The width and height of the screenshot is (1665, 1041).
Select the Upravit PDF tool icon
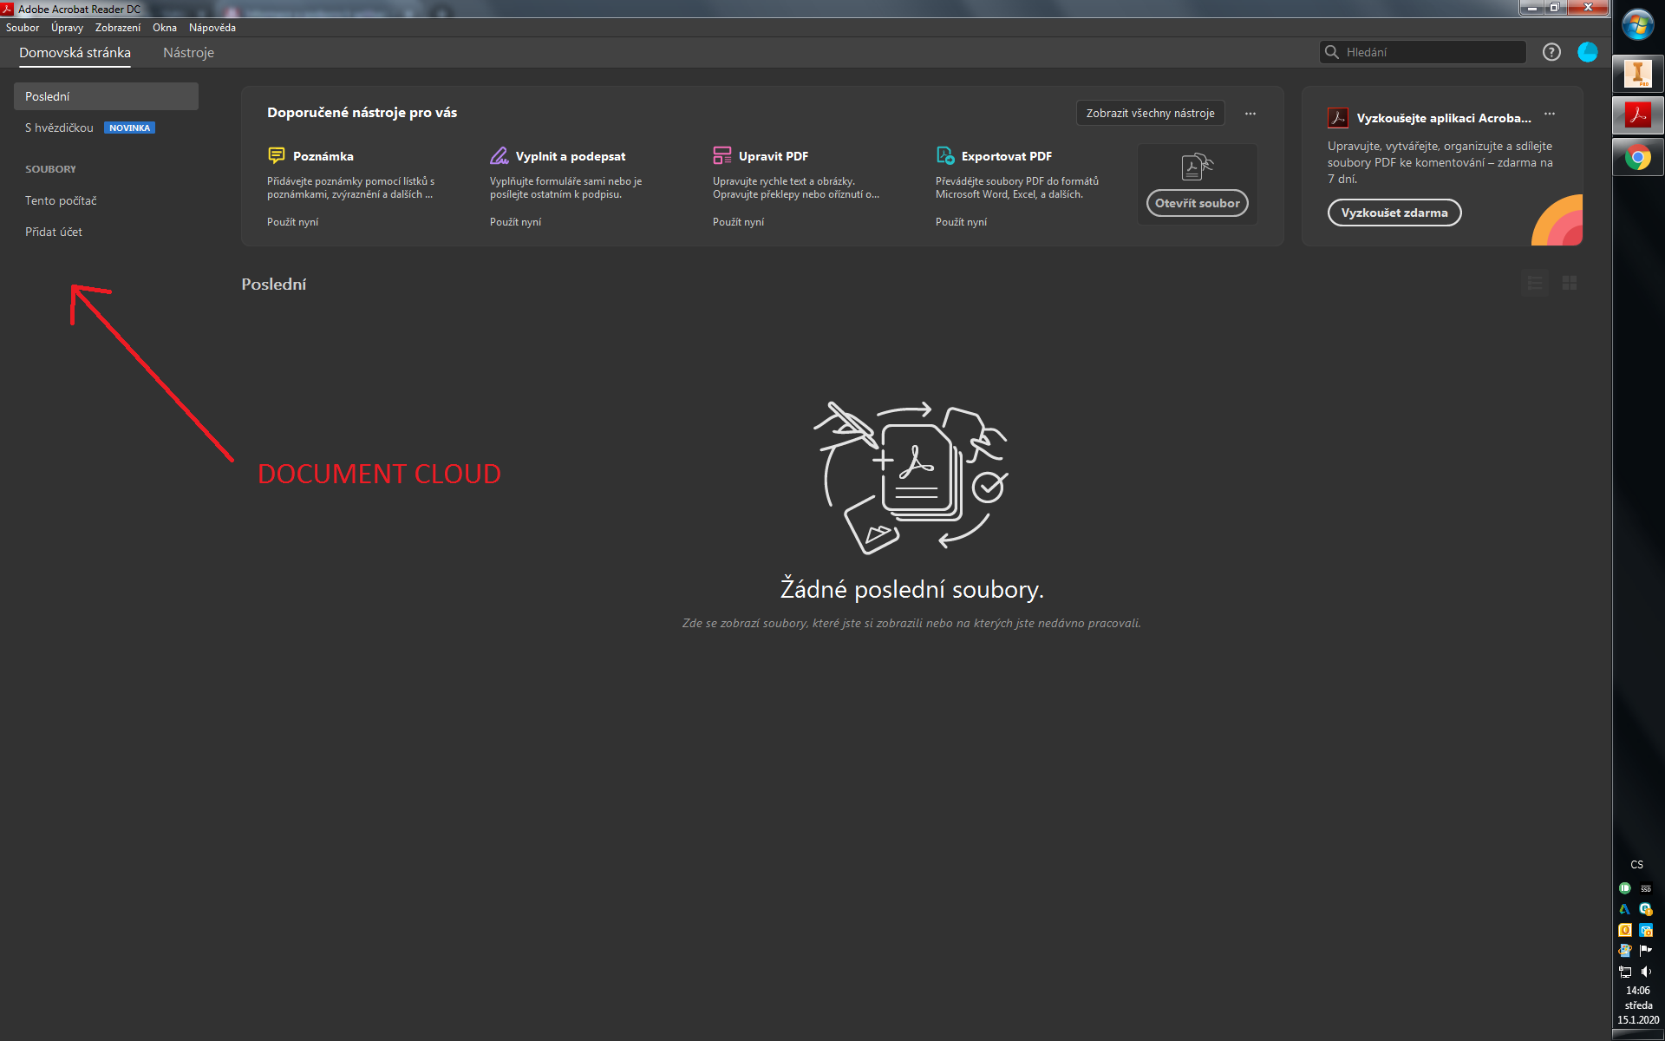pos(721,155)
